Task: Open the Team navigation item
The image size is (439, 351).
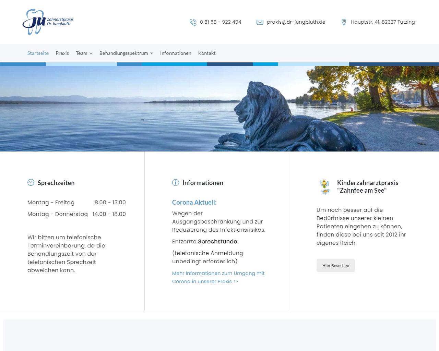Action: (82, 53)
